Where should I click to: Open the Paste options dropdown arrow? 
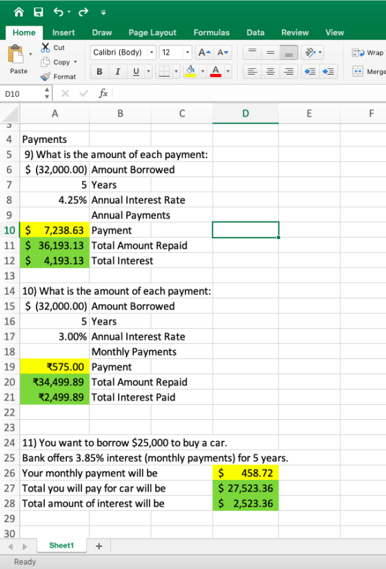(30, 54)
